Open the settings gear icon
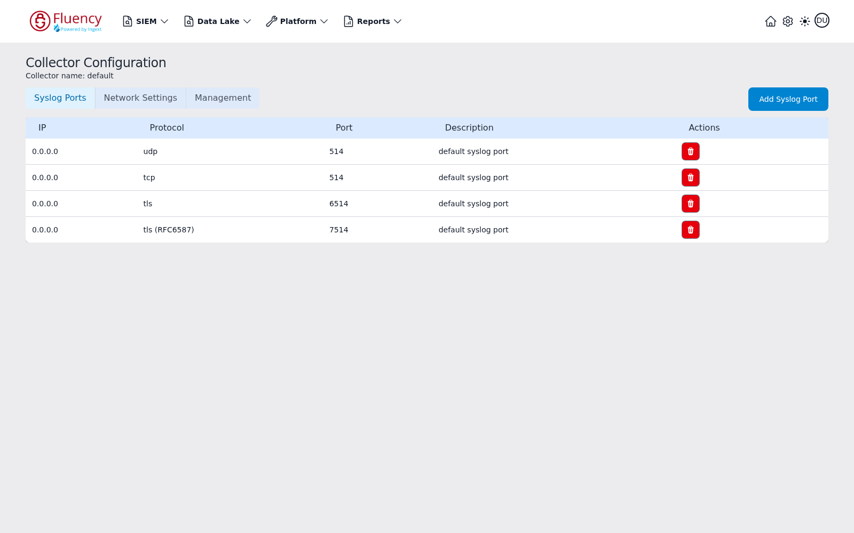854x533 pixels. click(788, 21)
